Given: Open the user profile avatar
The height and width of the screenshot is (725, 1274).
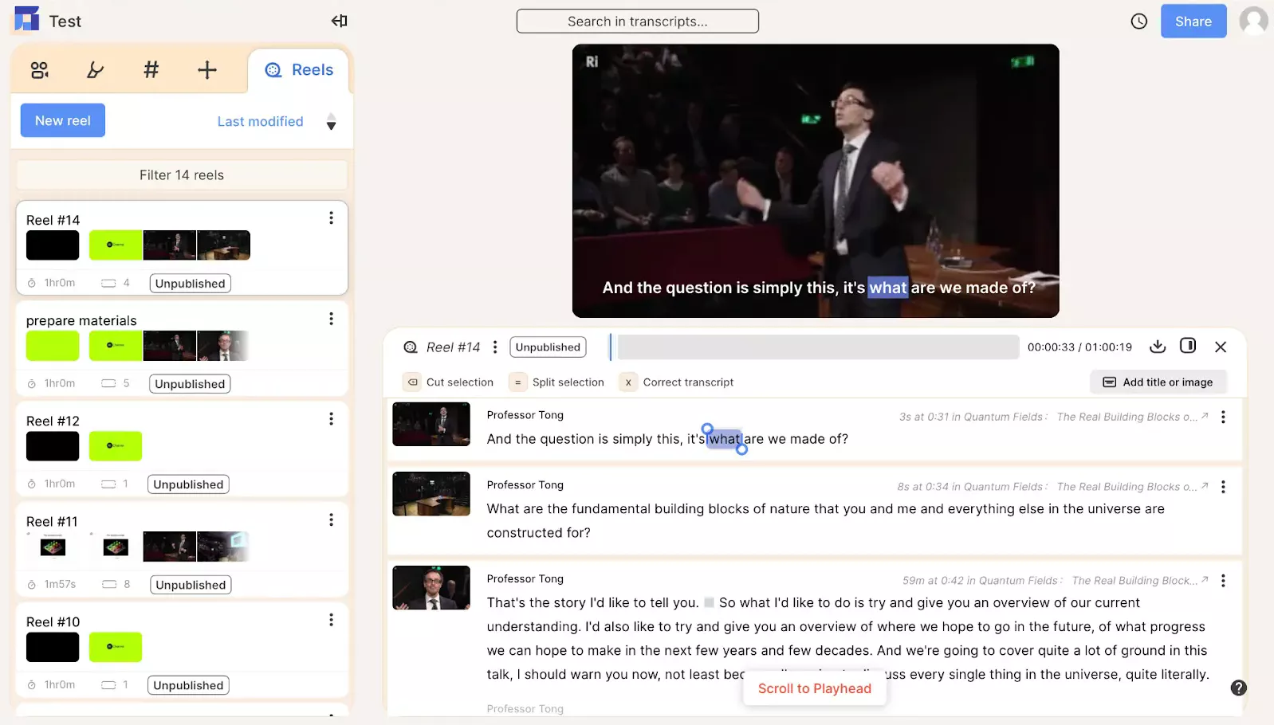Looking at the screenshot, I should [1253, 21].
